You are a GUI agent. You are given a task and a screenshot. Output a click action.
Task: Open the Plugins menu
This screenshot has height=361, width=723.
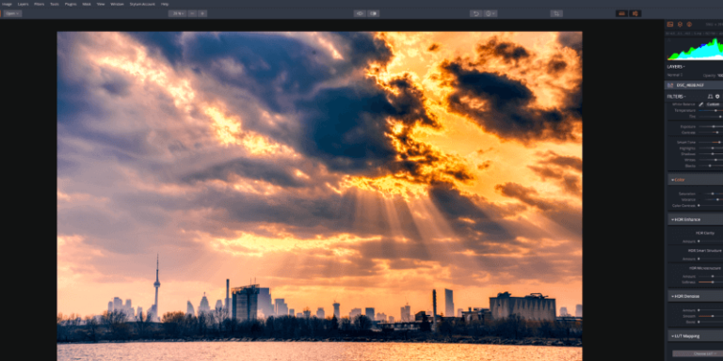click(x=71, y=4)
